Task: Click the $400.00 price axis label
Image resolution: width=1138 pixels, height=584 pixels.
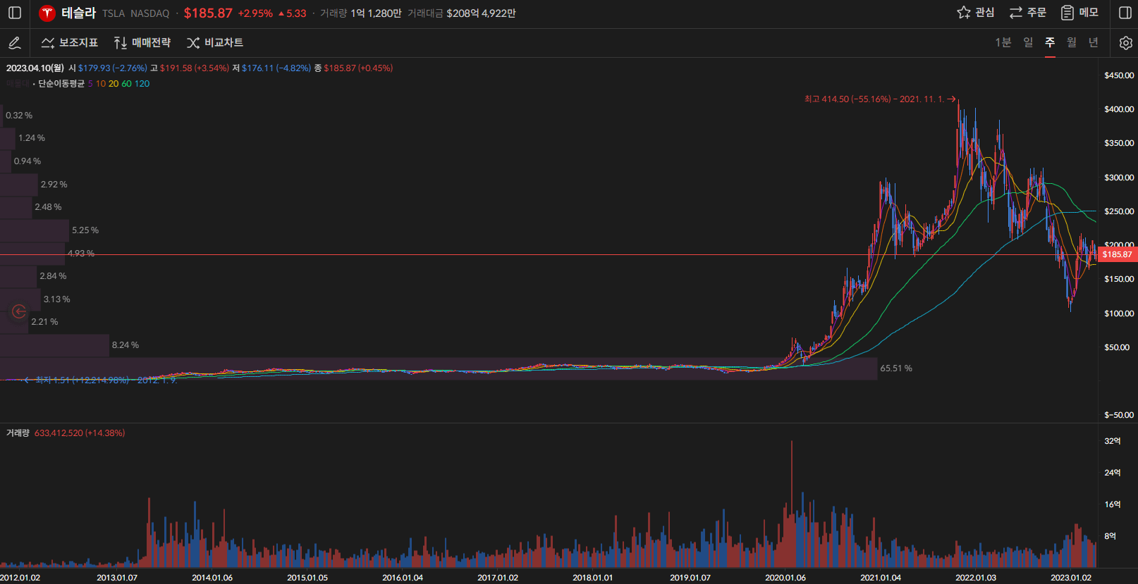Action: coord(1119,109)
